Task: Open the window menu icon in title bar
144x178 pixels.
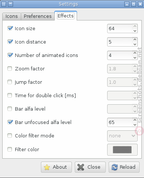Action: click(x=4, y=4)
